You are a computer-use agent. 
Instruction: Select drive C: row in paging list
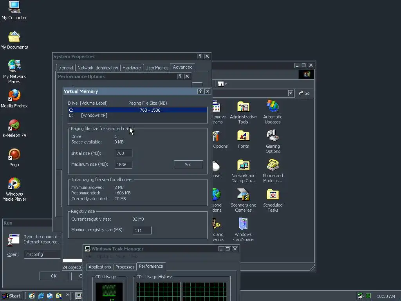tap(137, 110)
